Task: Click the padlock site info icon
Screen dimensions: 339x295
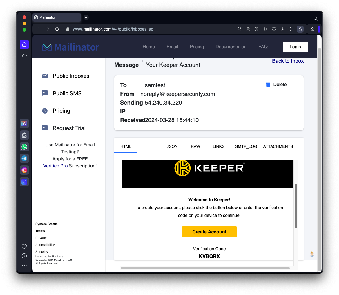Action: (68, 29)
